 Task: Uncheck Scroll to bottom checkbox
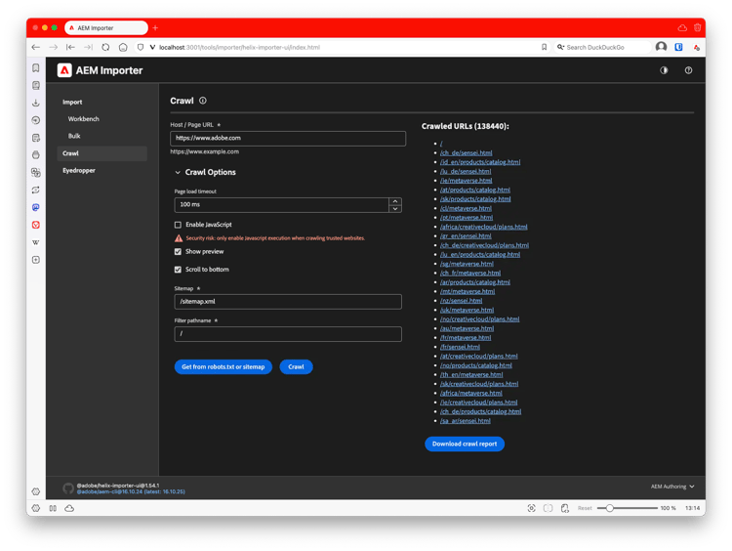(178, 270)
